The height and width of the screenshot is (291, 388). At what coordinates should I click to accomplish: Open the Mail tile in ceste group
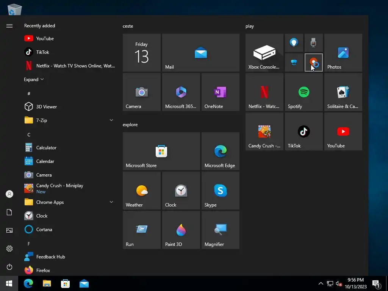click(x=201, y=53)
